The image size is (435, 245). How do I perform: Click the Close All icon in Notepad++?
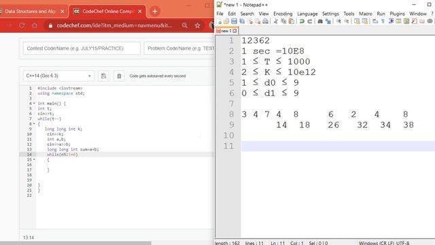(258, 21)
